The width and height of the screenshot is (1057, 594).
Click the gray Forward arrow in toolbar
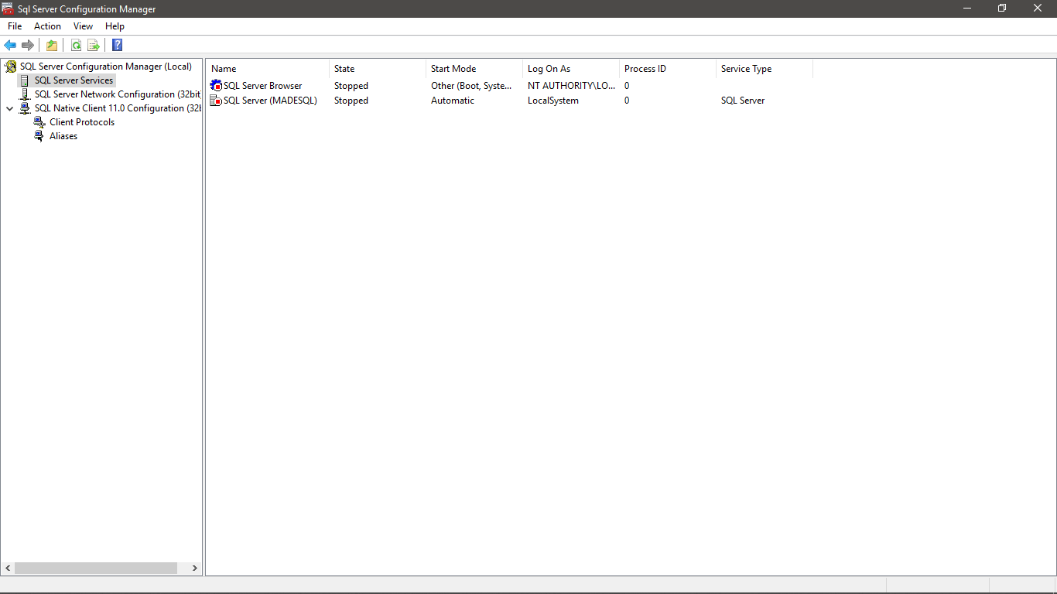click(28, 45)
